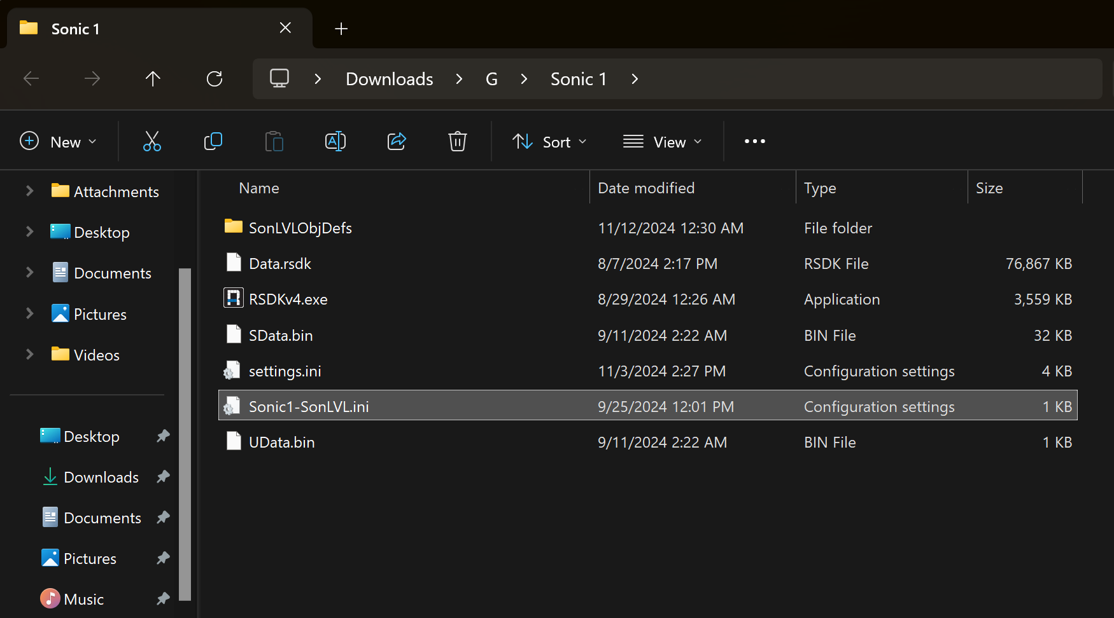Delete the selected file using the trash icon
1114x618 pixels.
click(457, 141)
